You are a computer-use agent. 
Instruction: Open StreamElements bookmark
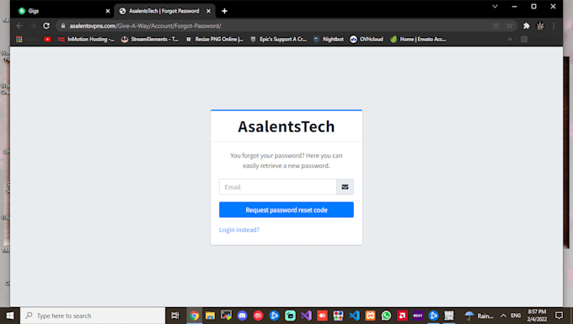pos(150,39)
